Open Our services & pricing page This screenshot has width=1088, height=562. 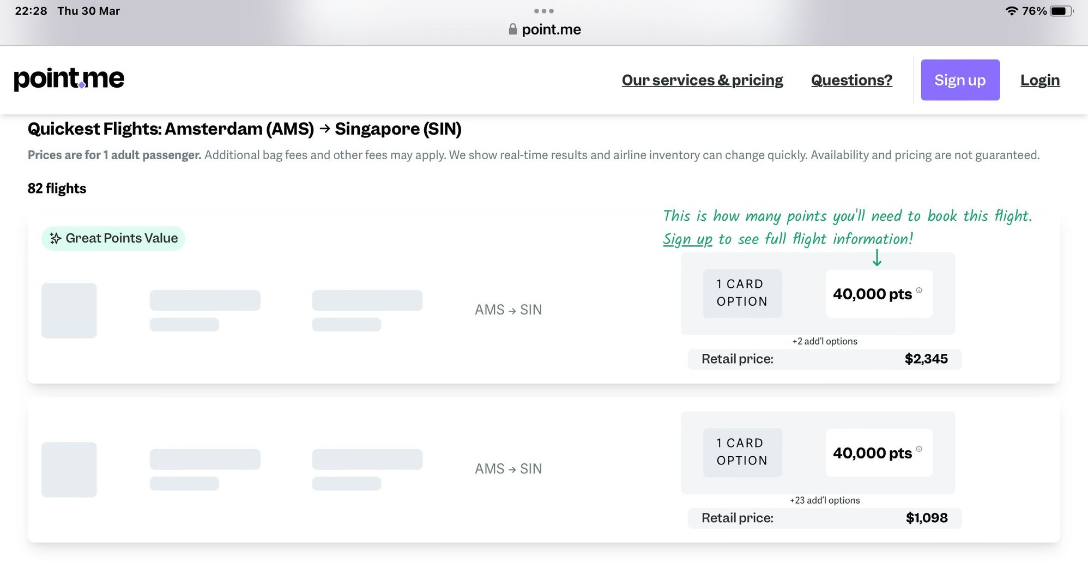pyautogui.click(x=702, y=80)
